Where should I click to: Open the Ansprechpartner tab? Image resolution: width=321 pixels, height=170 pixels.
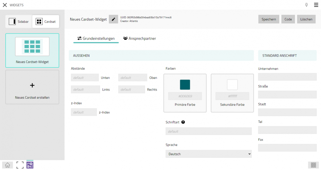pyautogui.click(x=140, y=38)
